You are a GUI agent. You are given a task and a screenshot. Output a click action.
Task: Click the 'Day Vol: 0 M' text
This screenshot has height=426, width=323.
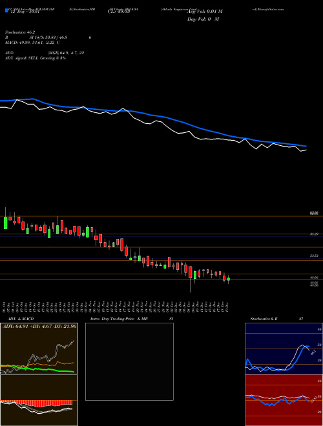203,19
